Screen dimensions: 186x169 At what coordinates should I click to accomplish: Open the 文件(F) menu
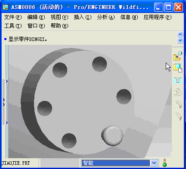tap(13, 17)
